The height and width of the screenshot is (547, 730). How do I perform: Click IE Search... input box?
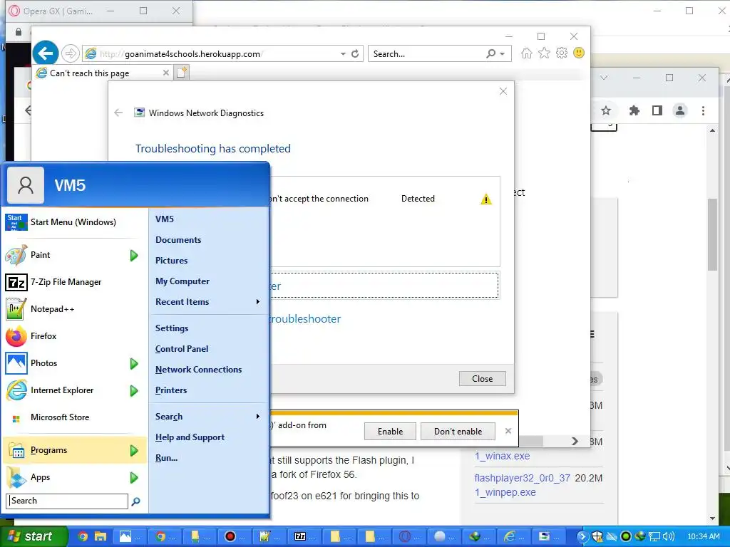pos(426,53)
